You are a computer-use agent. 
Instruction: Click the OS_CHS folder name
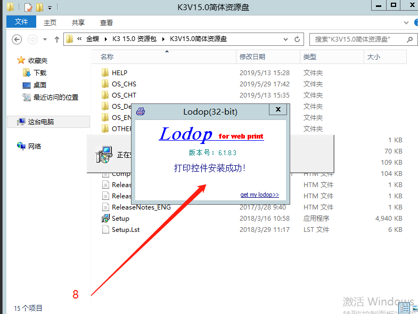pos(124,84)
